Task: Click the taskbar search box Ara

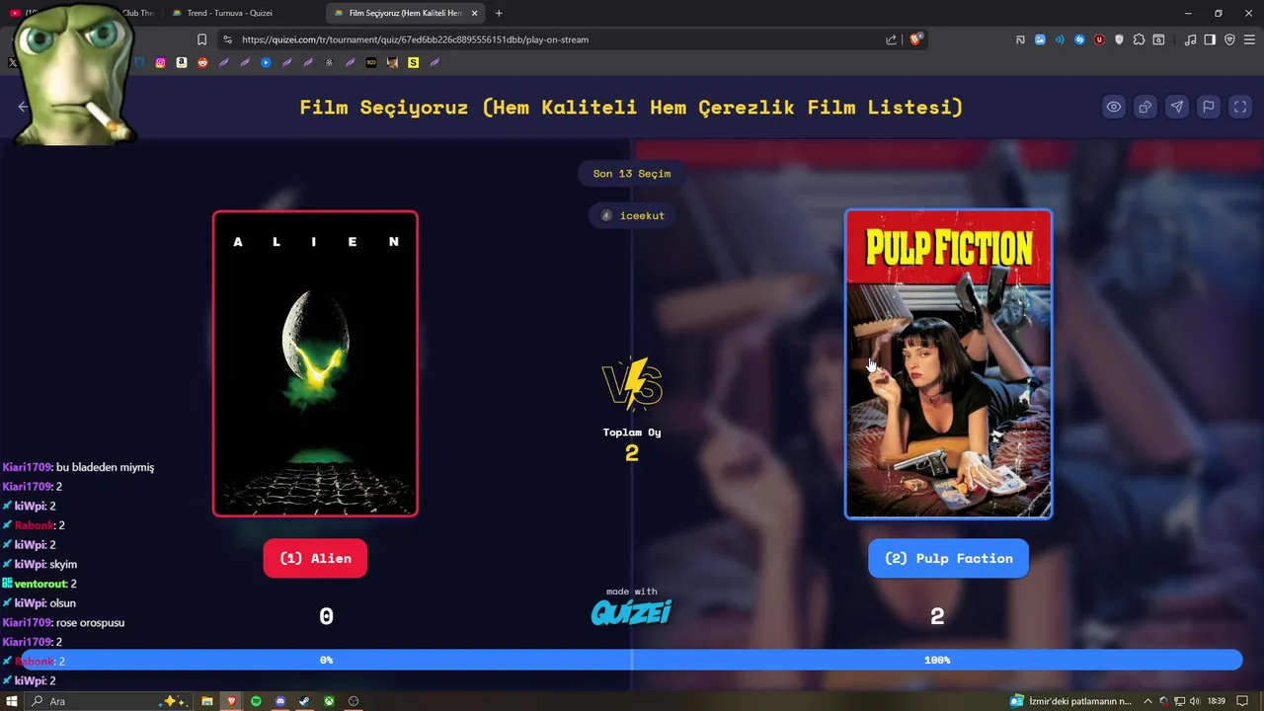Action: (109, 701)
